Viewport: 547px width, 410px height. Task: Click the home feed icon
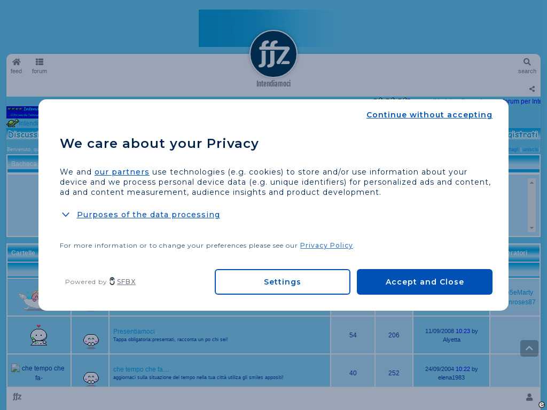[17, 62]
